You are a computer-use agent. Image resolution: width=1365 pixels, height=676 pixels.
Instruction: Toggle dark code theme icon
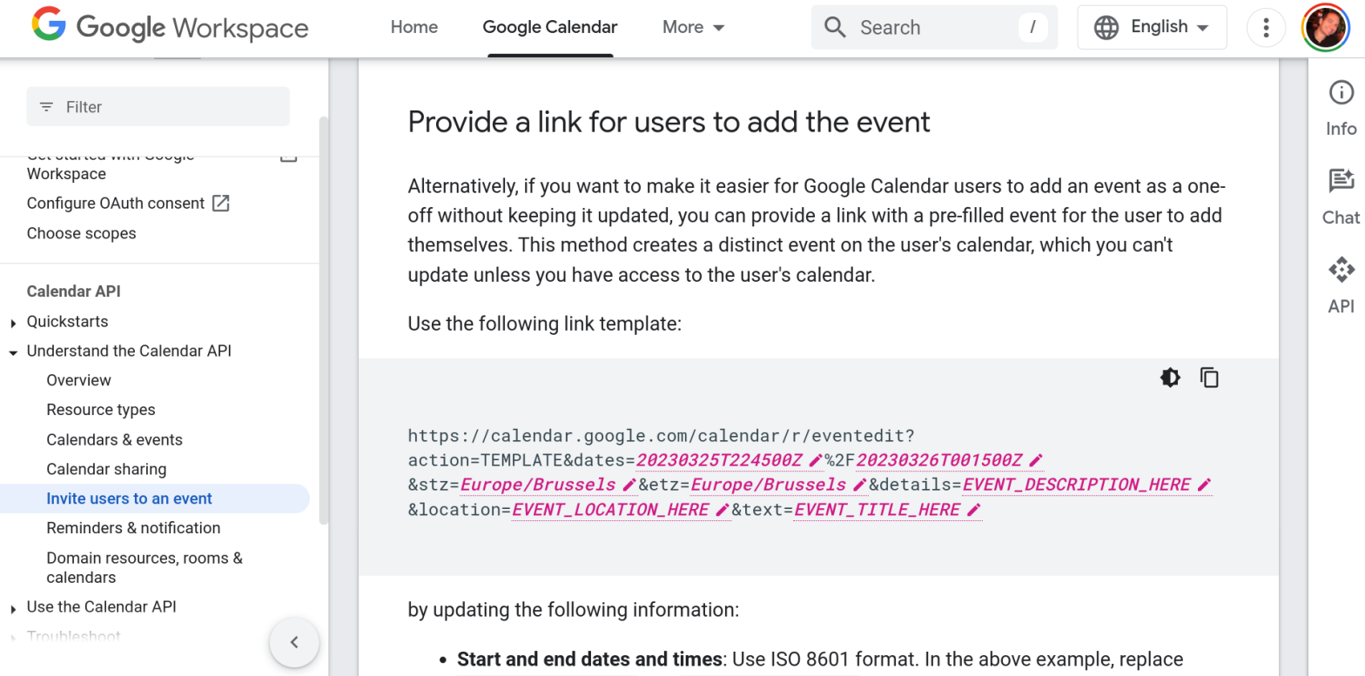[x=1171, y=377]
